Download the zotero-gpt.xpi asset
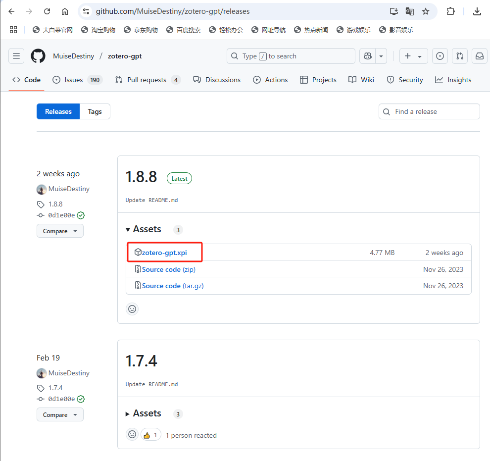The image size is (490, 461). point(164,253)
